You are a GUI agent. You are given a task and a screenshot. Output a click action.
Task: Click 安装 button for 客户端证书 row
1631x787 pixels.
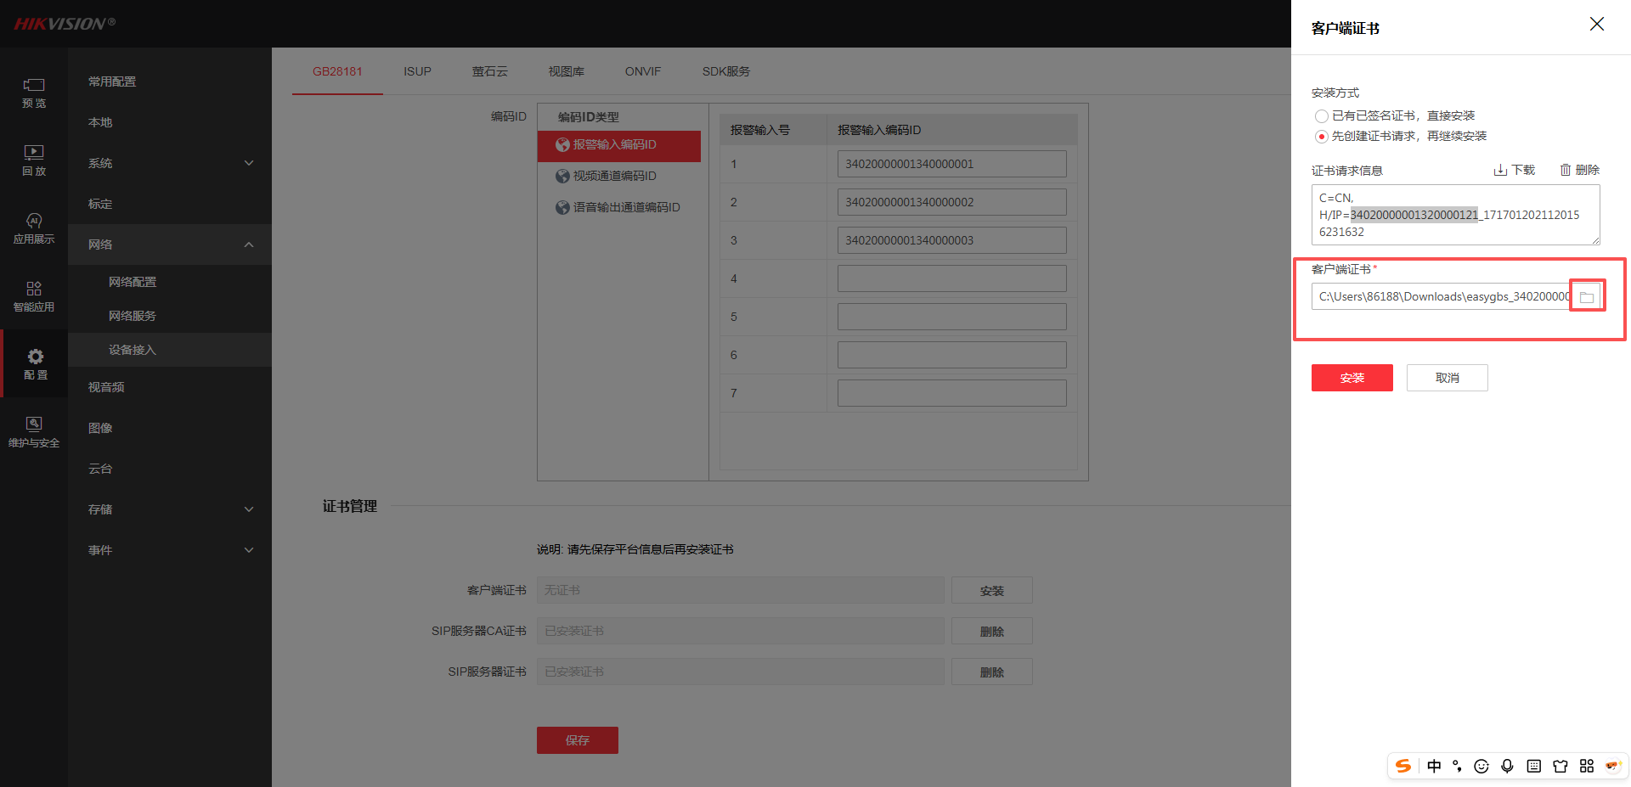992,590
